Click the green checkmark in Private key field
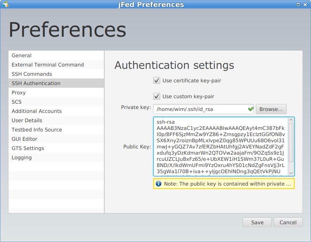This screenshot has height=242, width=311. [251, 109]
